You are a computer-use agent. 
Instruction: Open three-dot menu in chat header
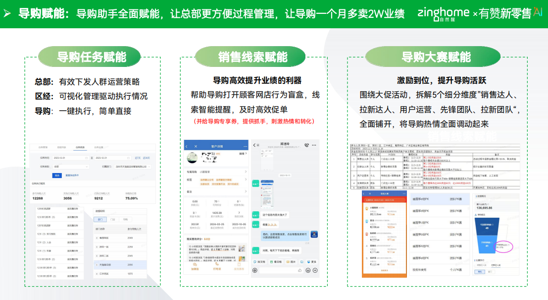[314, 145]
